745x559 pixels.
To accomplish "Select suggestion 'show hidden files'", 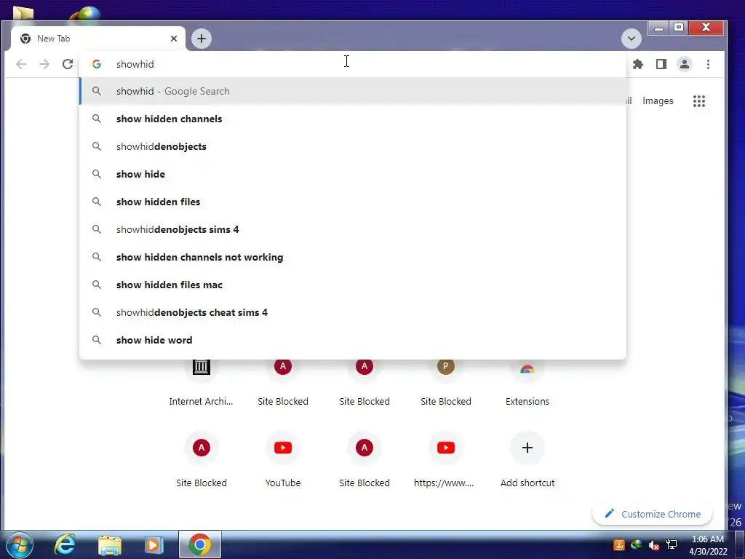I will (353, 202).
